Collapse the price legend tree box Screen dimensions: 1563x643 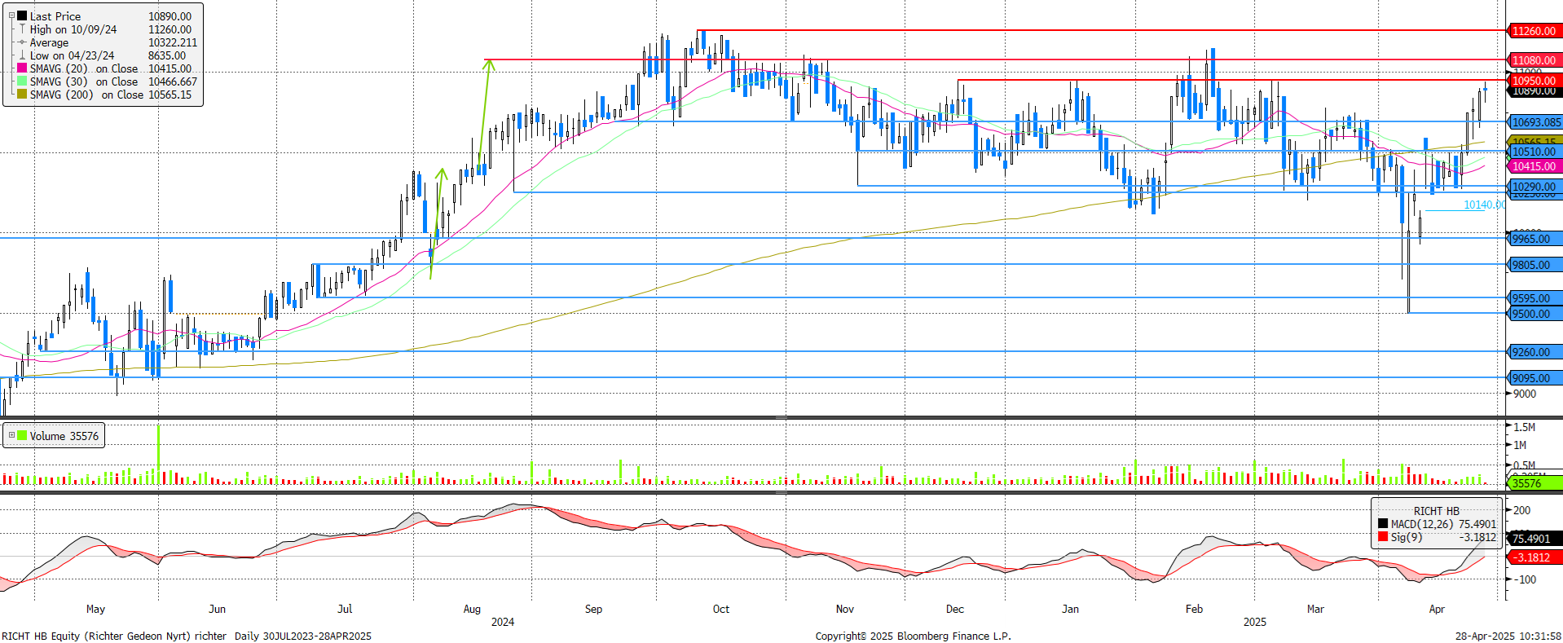pos(11,15)
